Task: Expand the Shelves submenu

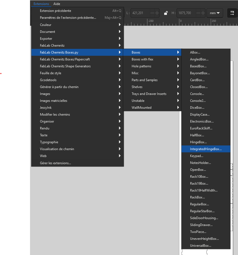Action: click(x=152, y=87)
